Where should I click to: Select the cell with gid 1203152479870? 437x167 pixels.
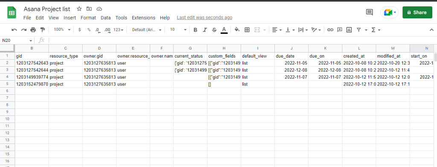(32, 84)
